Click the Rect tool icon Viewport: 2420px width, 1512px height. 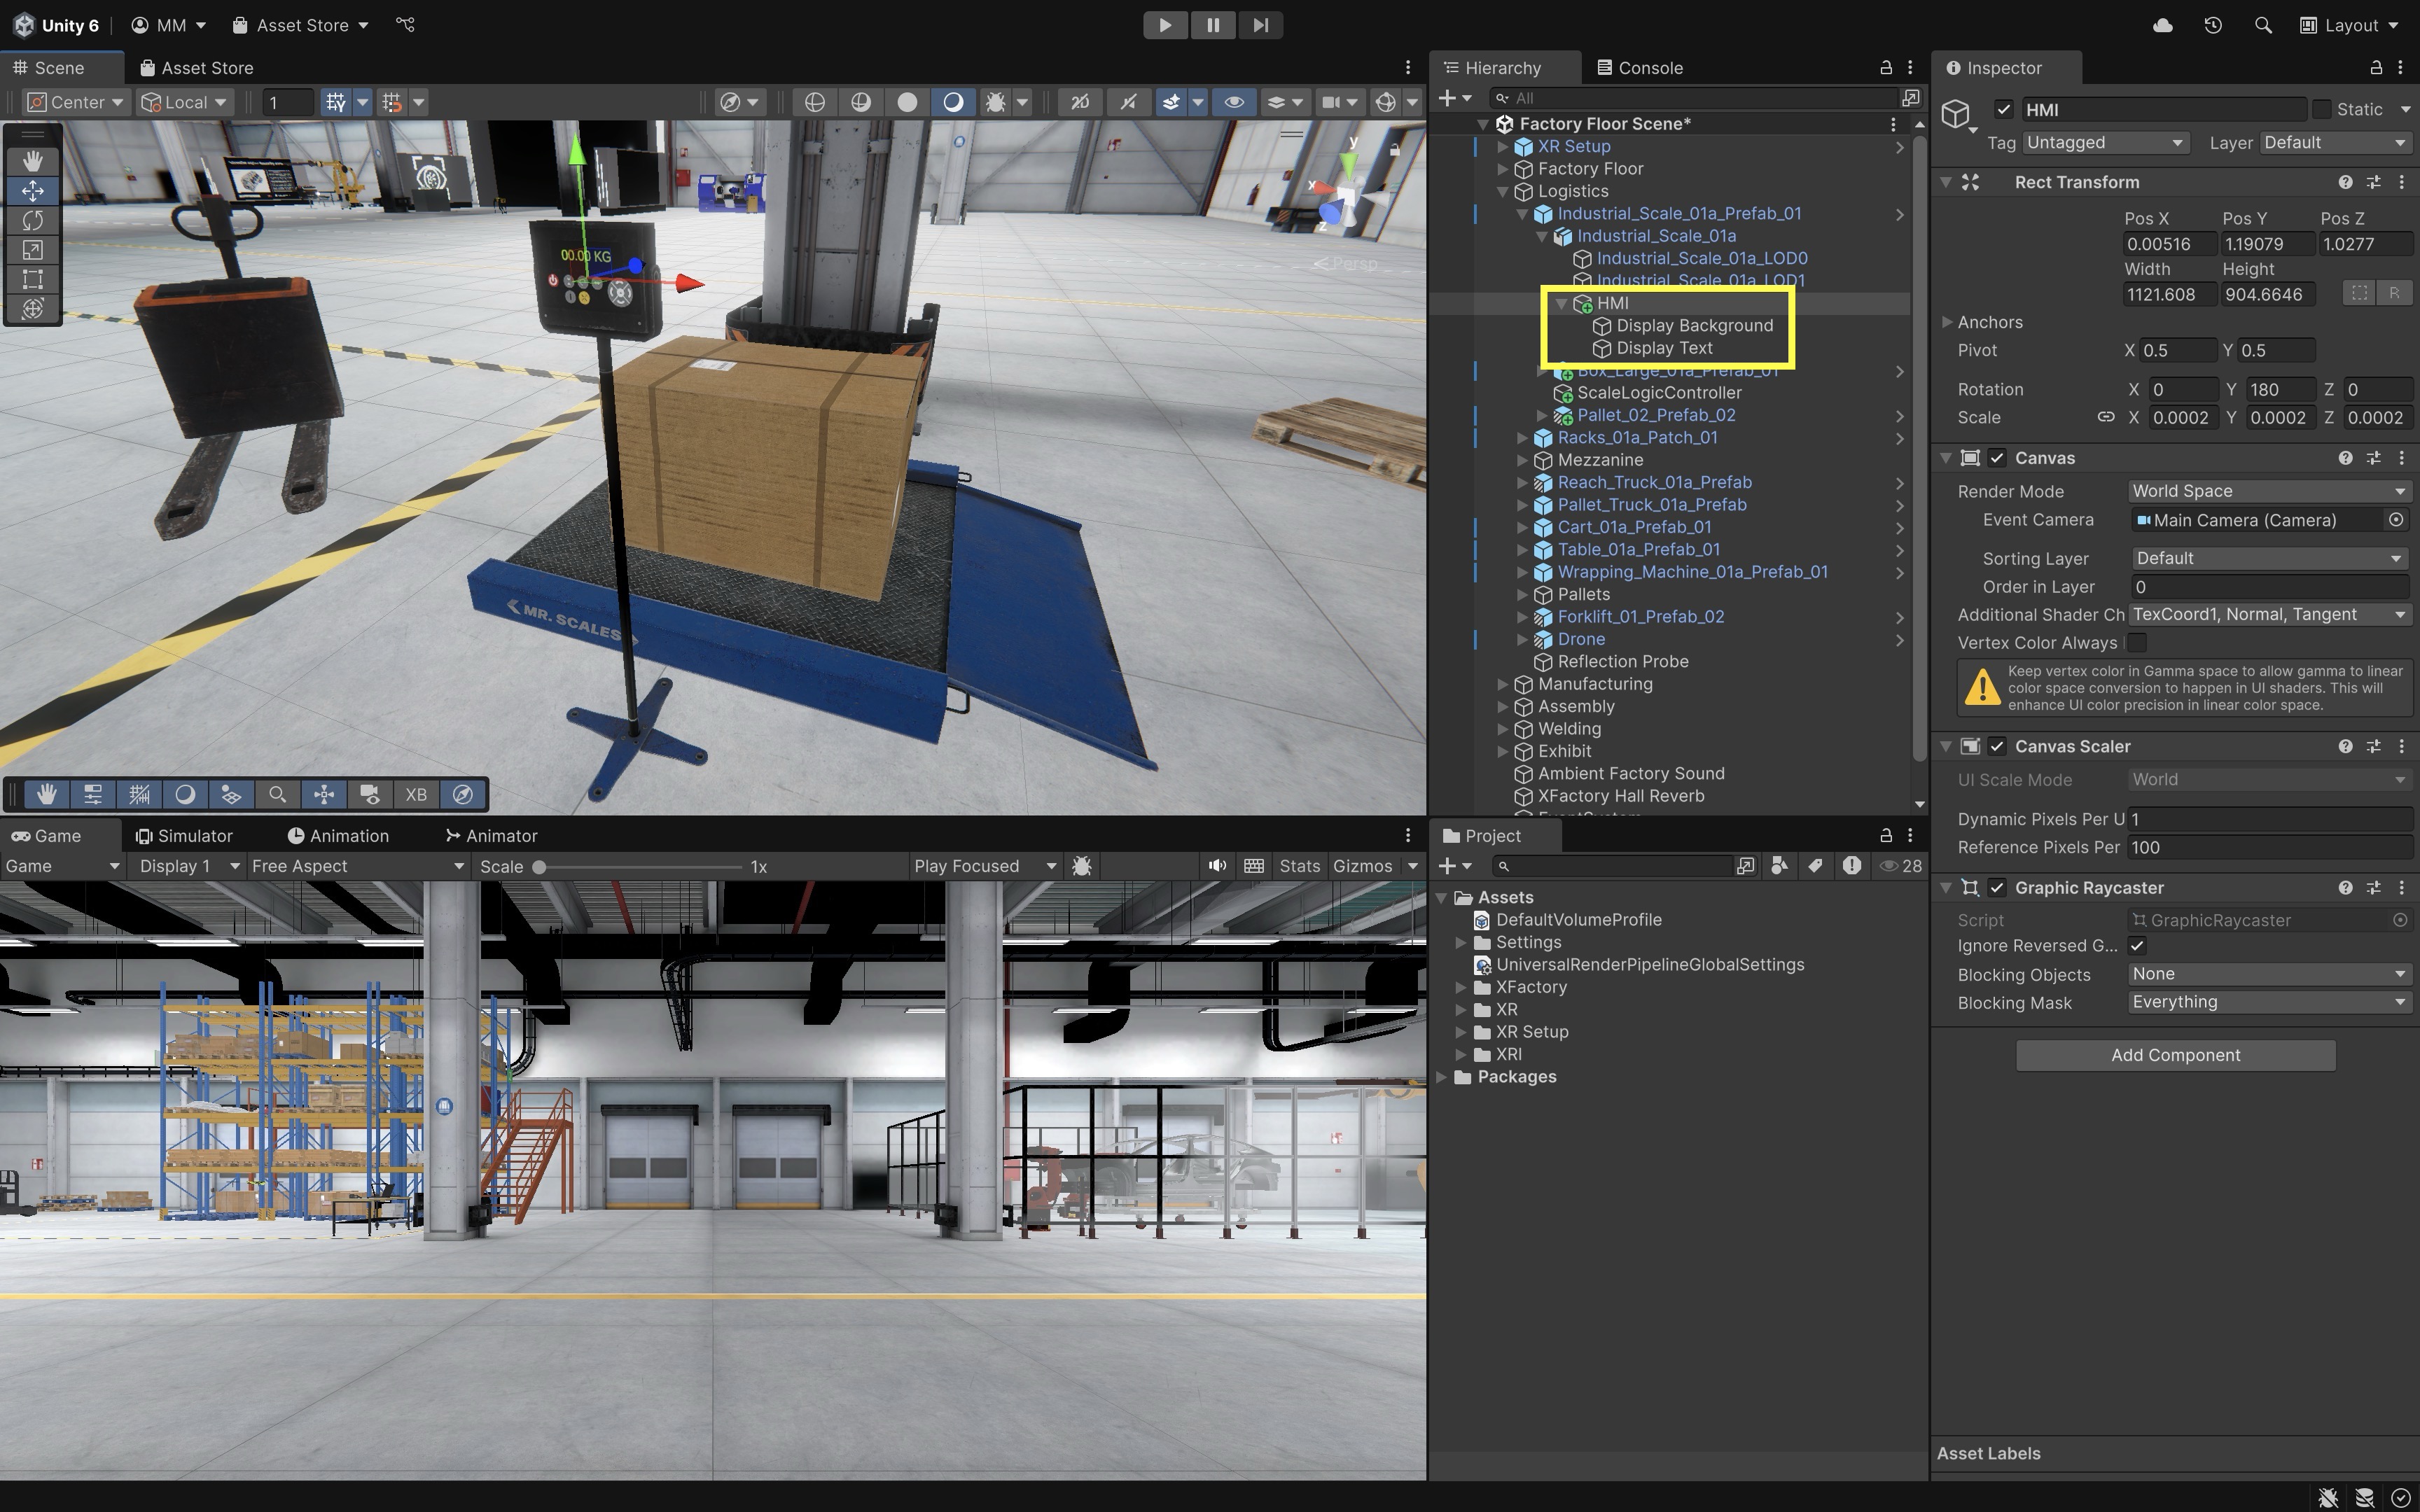[32, 279]
